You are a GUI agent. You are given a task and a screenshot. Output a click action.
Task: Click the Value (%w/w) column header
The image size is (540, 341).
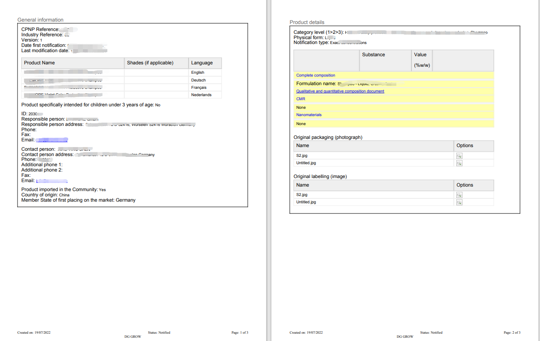coord(422,60)
